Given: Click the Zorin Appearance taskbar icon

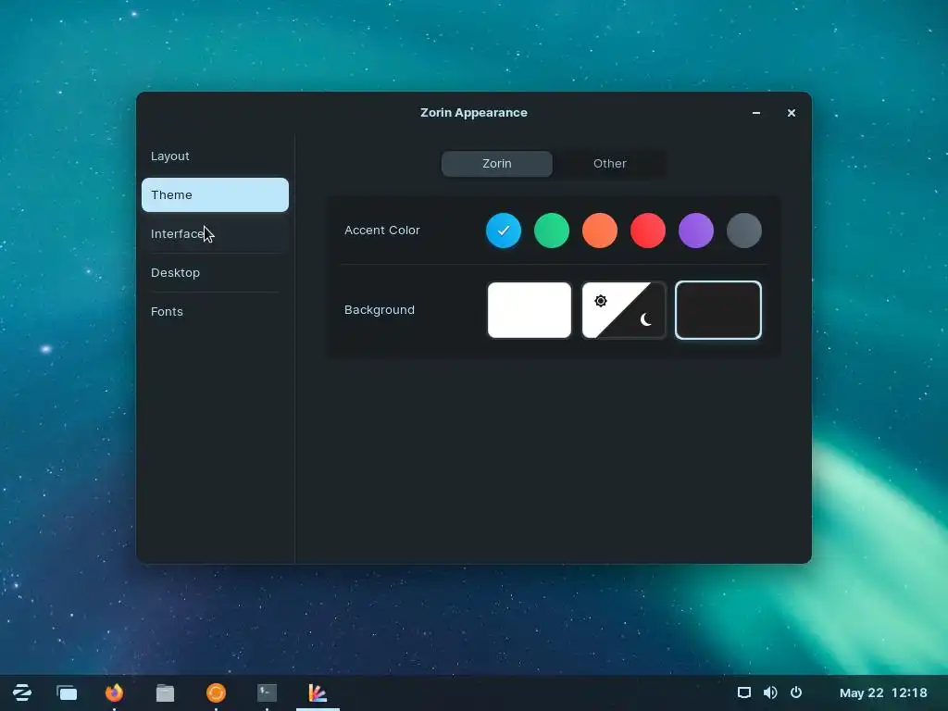Looking at the screenshot, I should pyautogui.click(x=318, y=692).
